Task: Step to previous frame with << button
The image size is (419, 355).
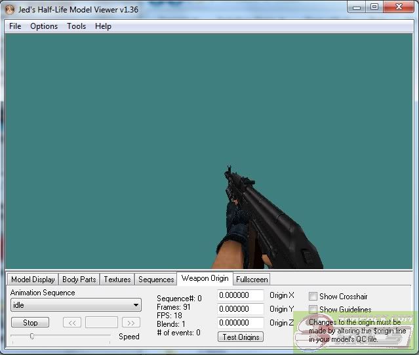Action: tap(72, 323)
